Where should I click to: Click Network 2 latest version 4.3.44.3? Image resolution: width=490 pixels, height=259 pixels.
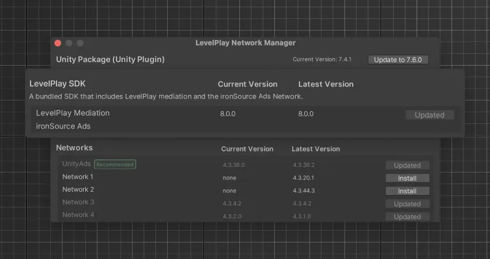[x=303, y=191]
